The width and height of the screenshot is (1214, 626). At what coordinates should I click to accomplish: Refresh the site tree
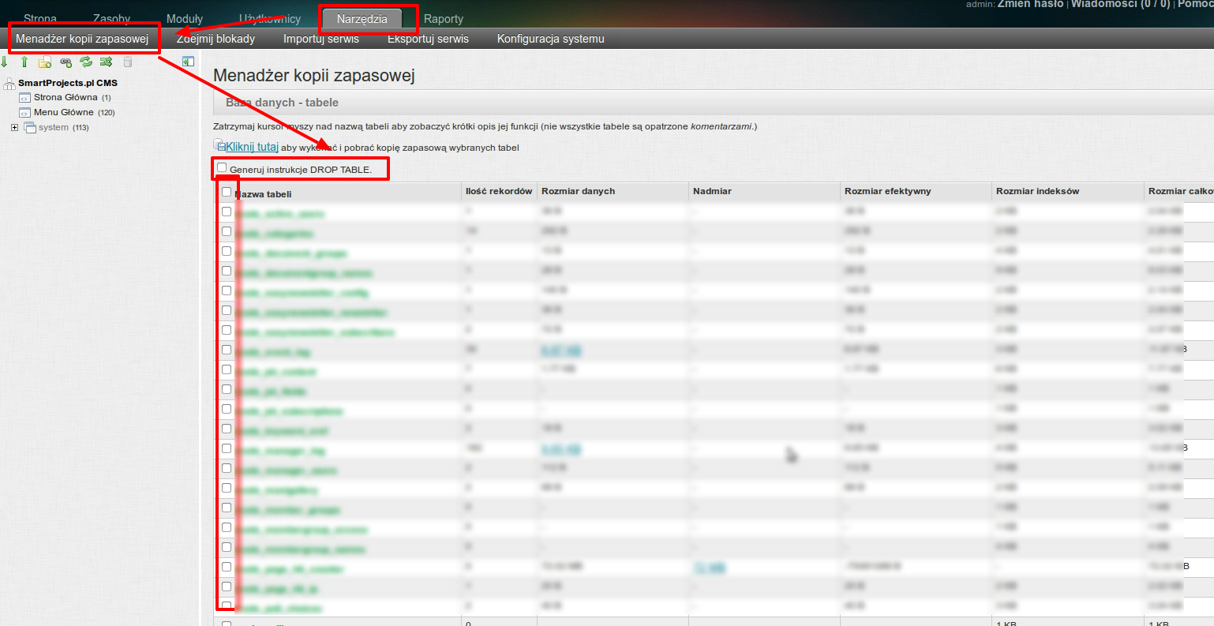click(86, 62)
